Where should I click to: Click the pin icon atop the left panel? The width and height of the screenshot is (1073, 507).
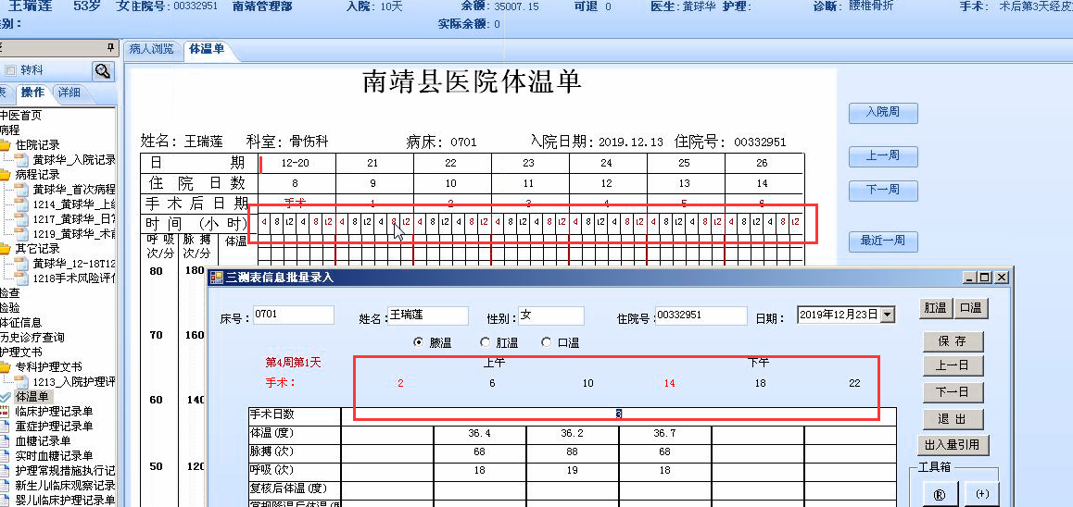click(110, 47)
